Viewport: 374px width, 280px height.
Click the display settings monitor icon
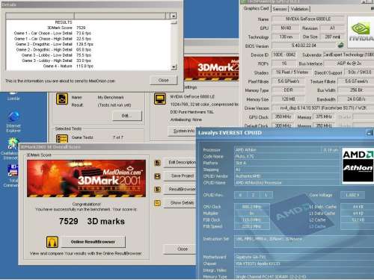[x=160, y=99]
